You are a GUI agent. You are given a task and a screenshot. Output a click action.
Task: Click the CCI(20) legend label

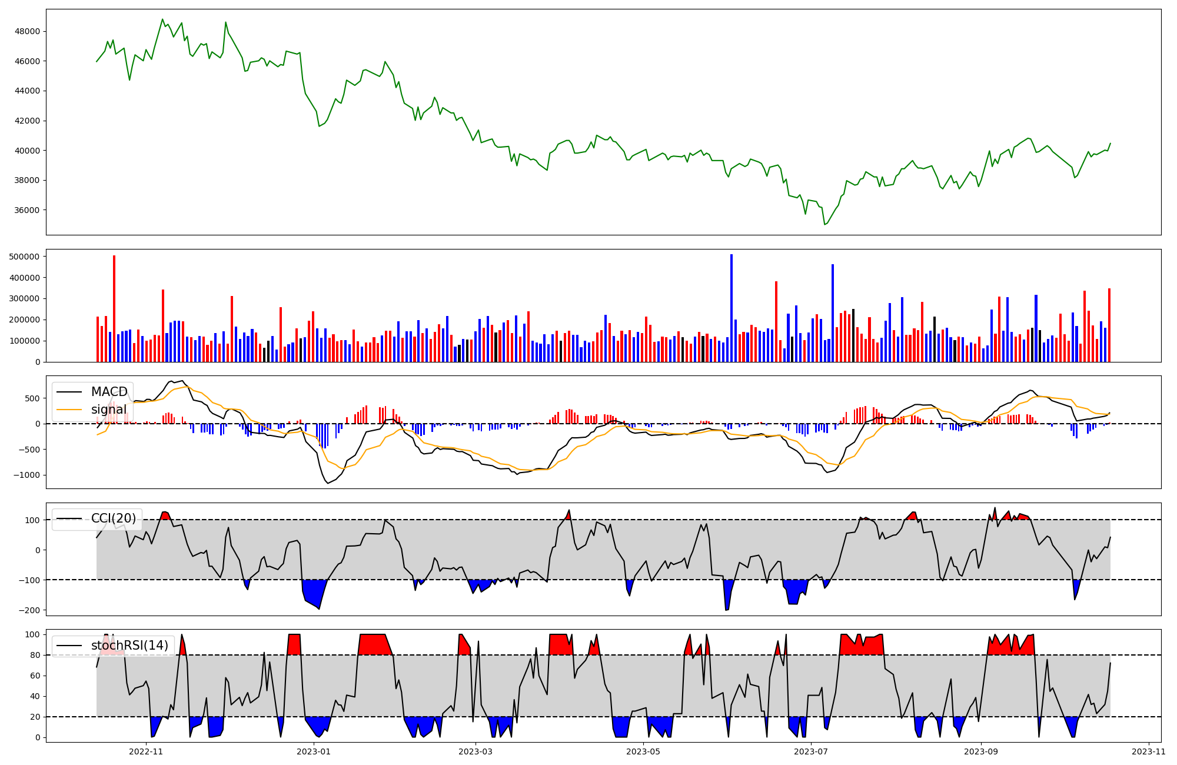click(x=113, y=518)
